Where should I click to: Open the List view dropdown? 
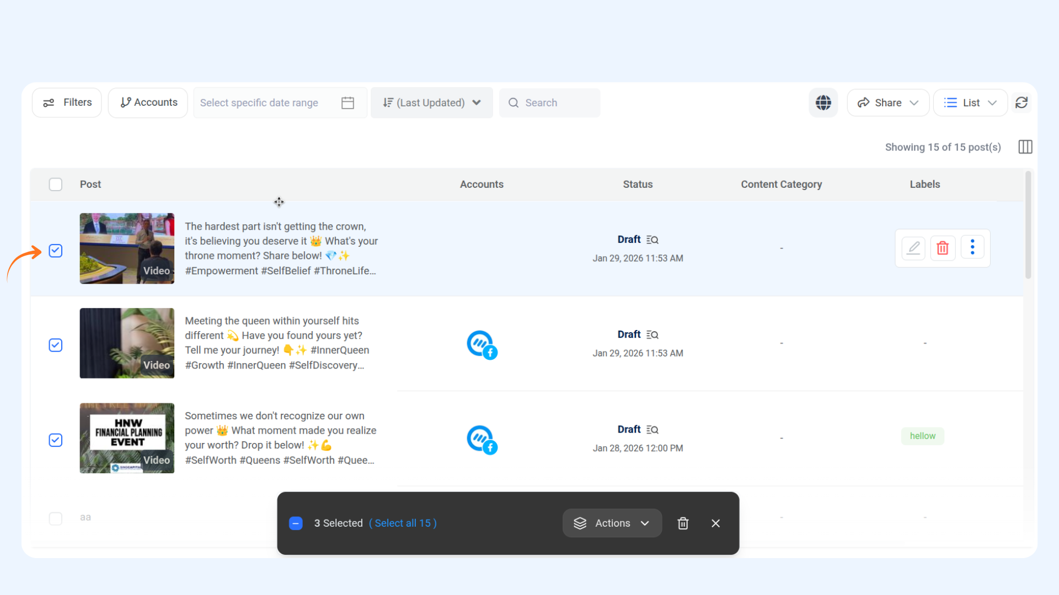click(x=970, y=103)
